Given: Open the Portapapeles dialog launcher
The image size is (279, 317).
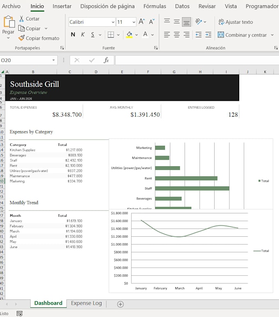Looking at the screenshot, I should coord(62,48).
